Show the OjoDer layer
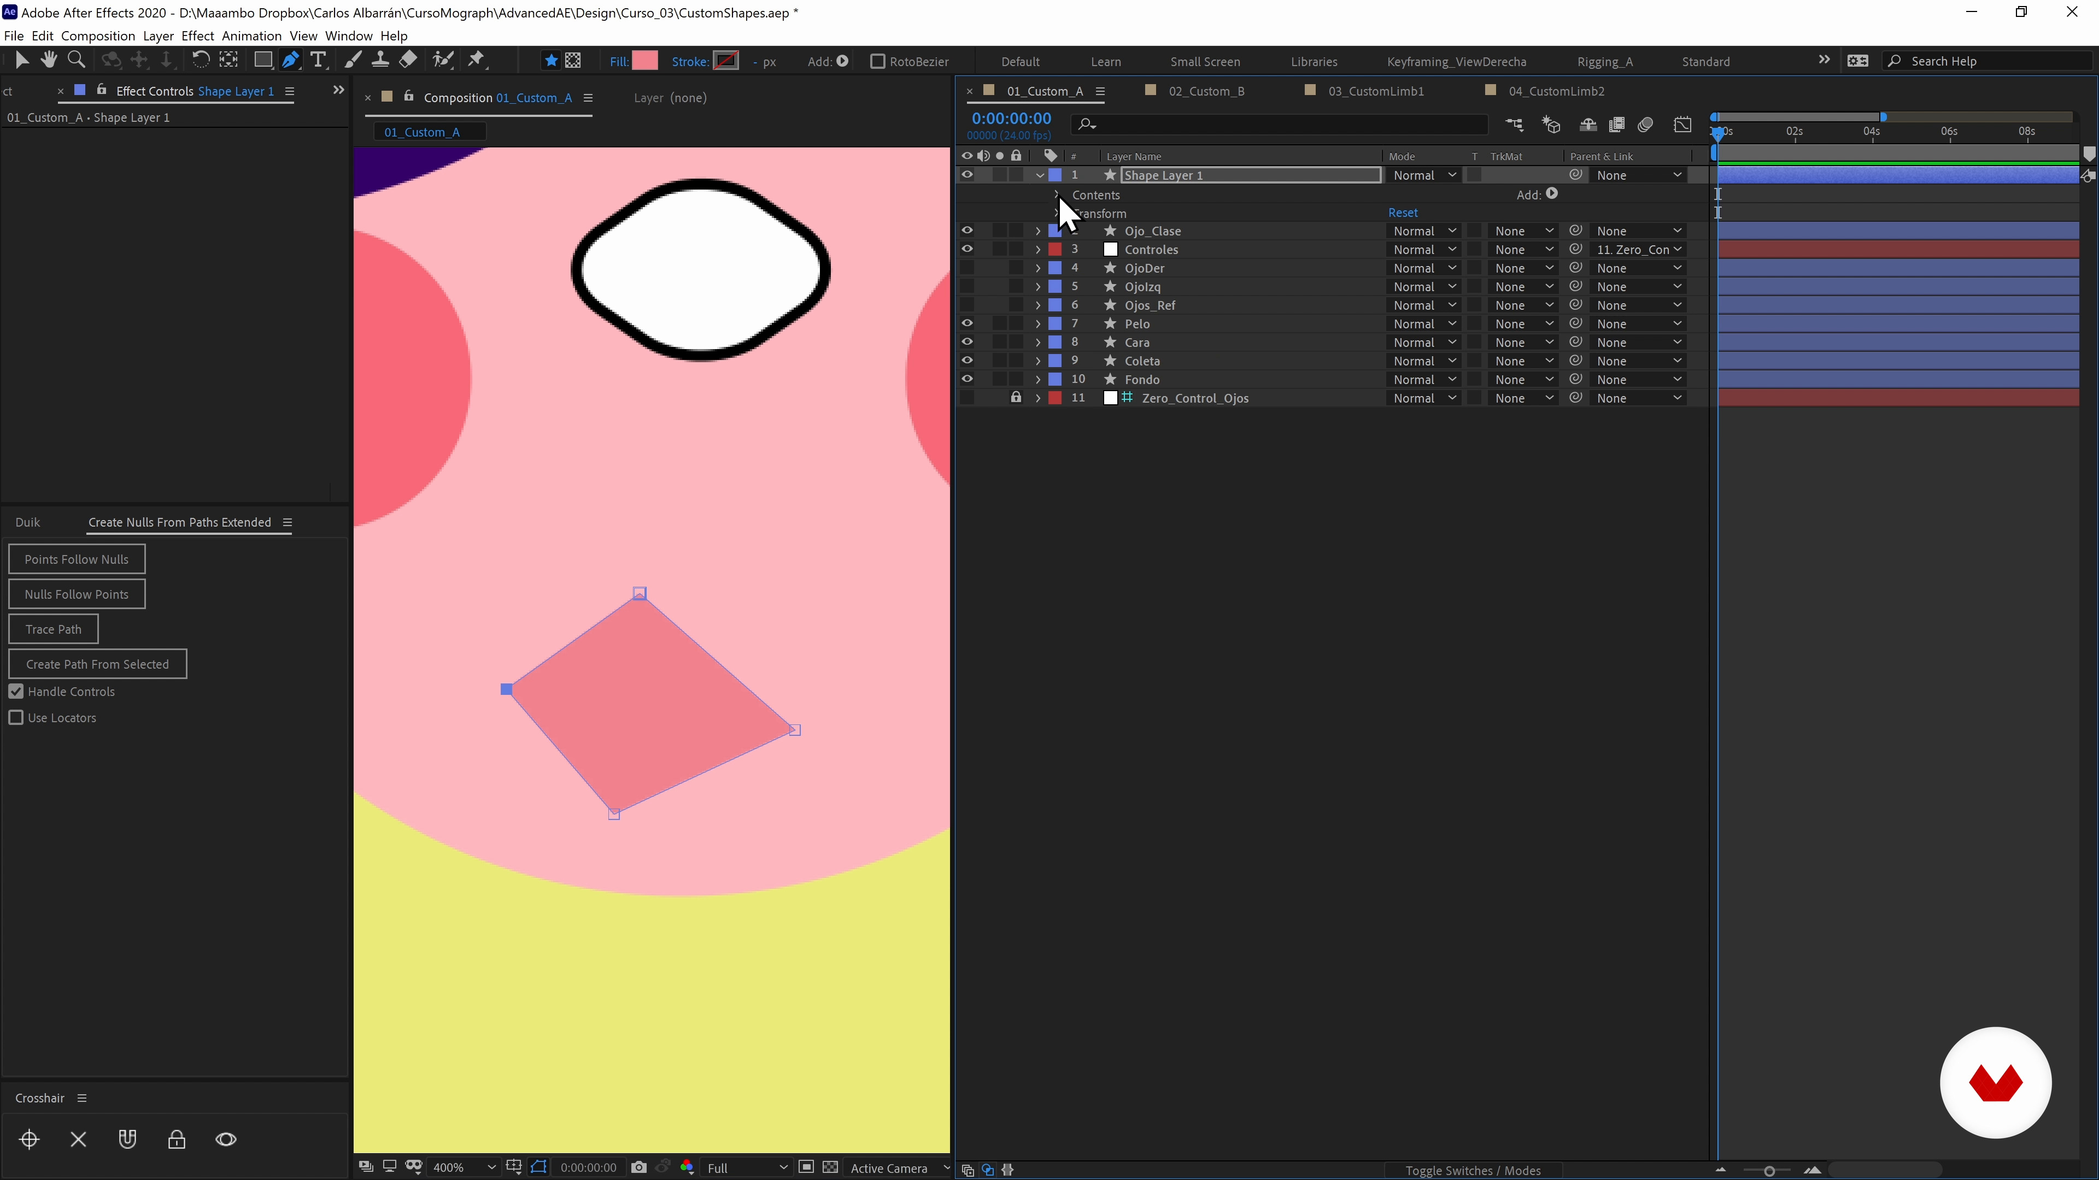Image resolution: width=2099 pixels, height=1180 pixels. tap(967, 268)
